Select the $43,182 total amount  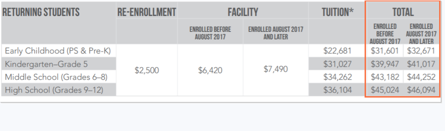(x=385, y=77)
